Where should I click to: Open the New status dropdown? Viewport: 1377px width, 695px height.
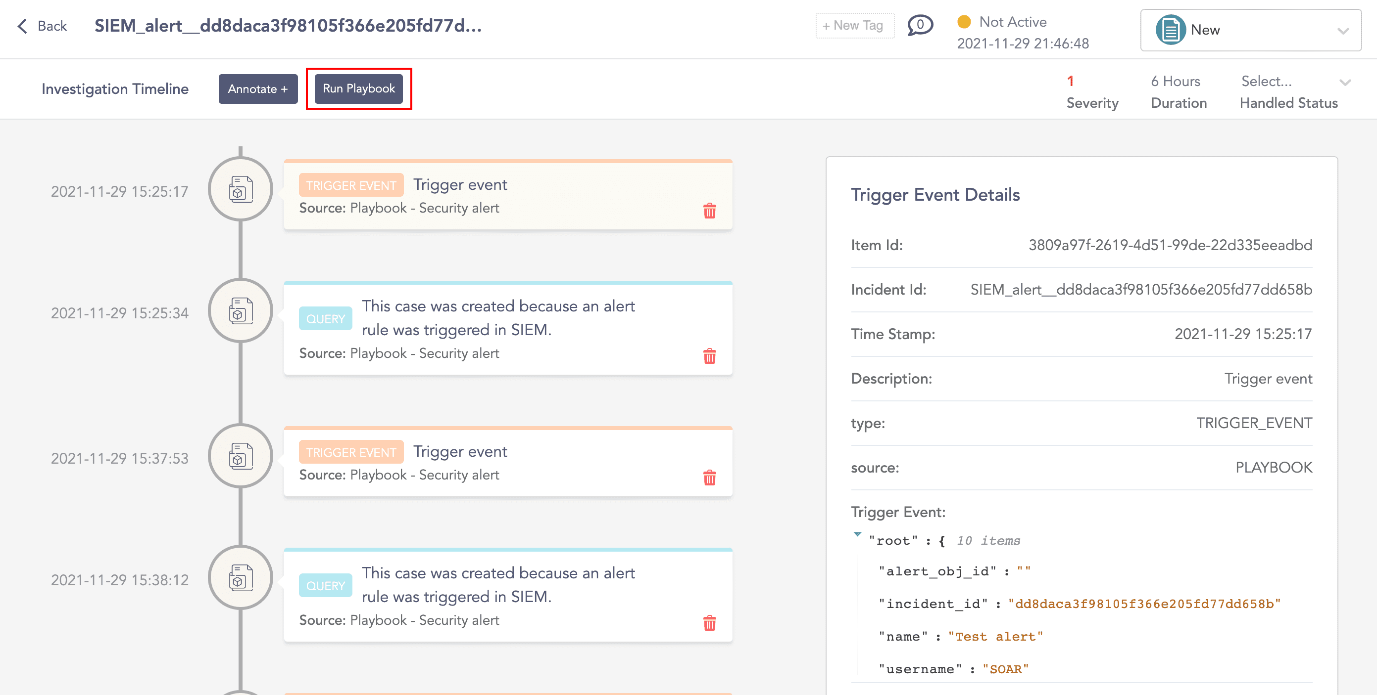pyautogui.click(x=1342, y=31)
